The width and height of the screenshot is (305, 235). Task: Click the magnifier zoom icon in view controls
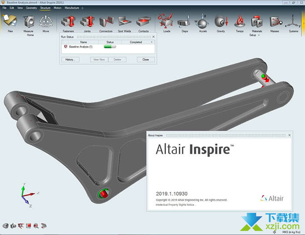point(36,226)
